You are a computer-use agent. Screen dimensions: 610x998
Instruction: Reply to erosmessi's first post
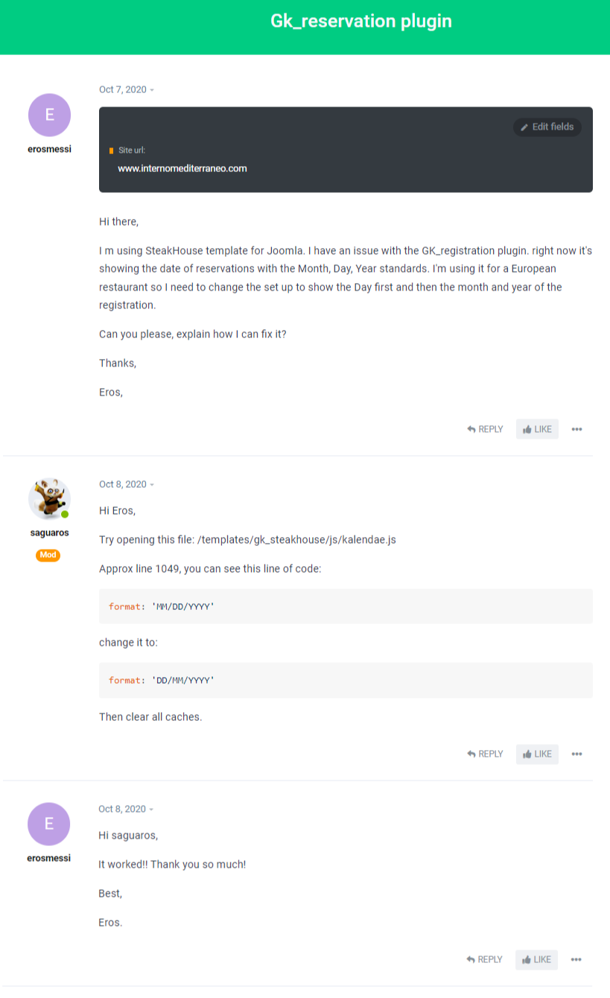click(485, 429)
